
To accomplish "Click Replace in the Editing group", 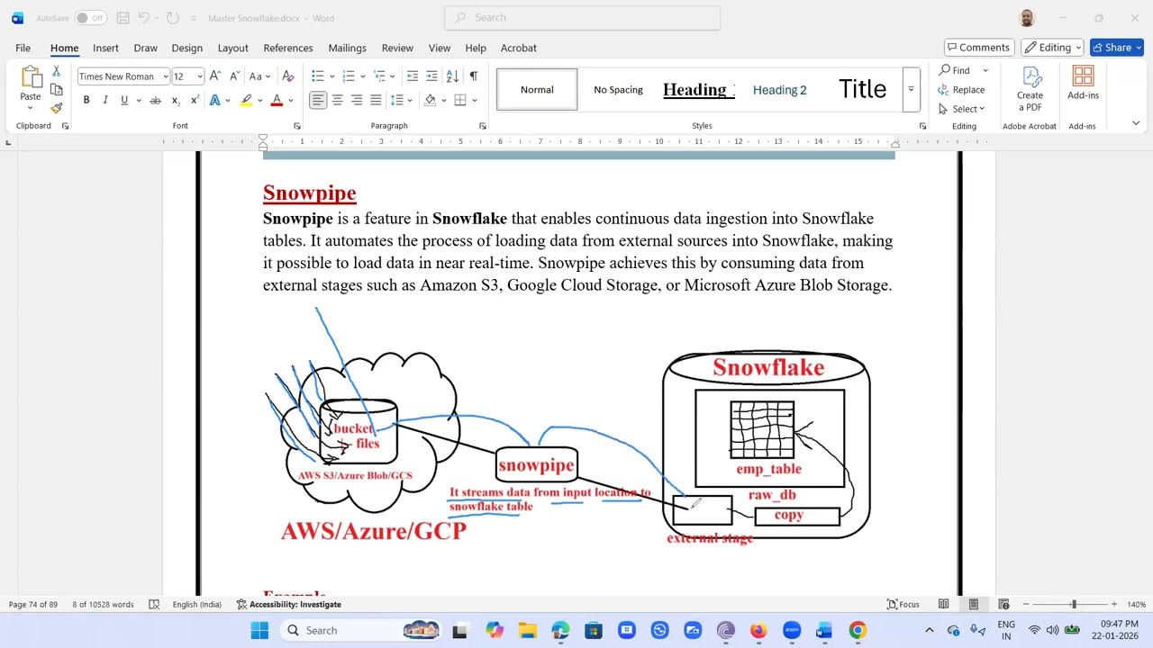I will [961, 90].
